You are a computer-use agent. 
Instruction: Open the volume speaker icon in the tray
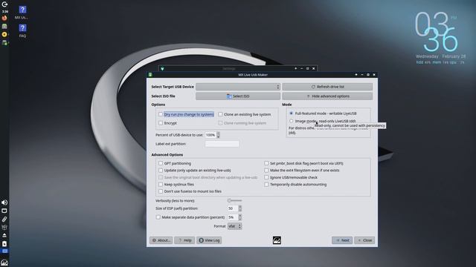pyautogui.click(x=4, y=202)
